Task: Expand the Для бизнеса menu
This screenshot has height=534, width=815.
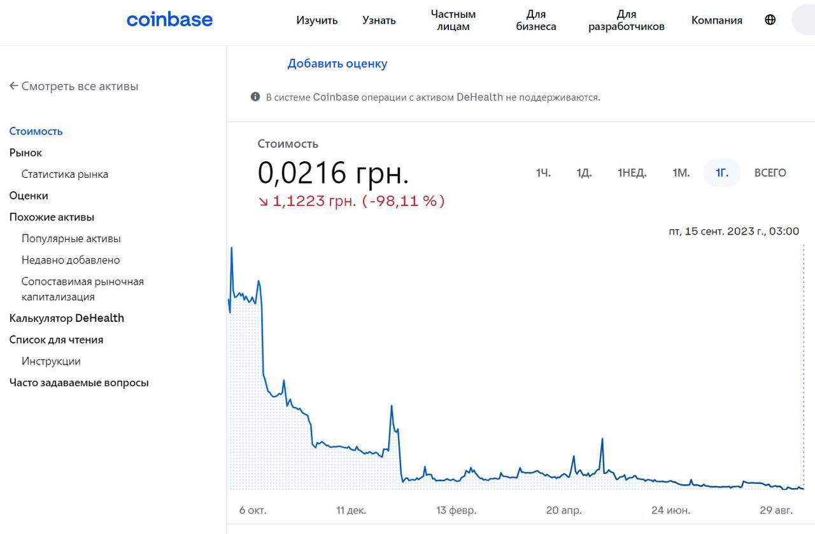Action: pos(535,20)
